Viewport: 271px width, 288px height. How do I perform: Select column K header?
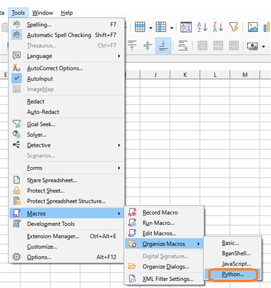pos(185,75)
